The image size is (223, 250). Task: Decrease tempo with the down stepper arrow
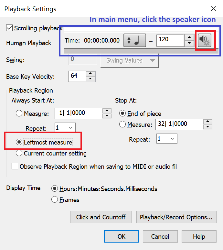tap(189, 44)
